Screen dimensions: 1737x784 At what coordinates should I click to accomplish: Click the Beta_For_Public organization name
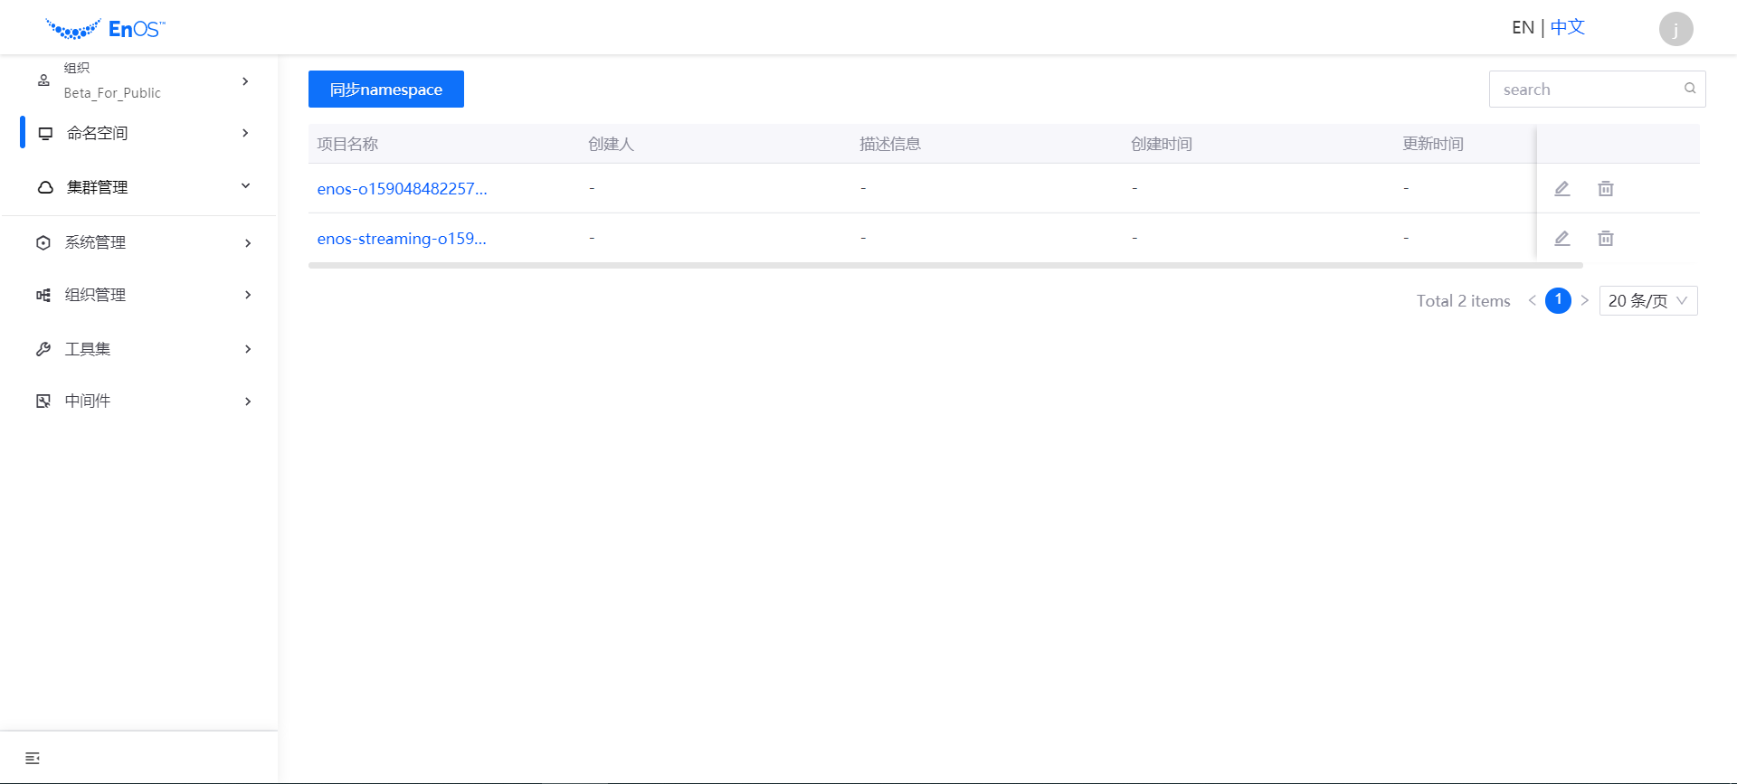click(112, 93)
